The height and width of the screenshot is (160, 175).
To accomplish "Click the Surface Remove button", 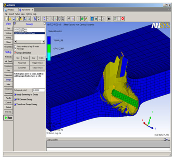I will coord(38,68).
